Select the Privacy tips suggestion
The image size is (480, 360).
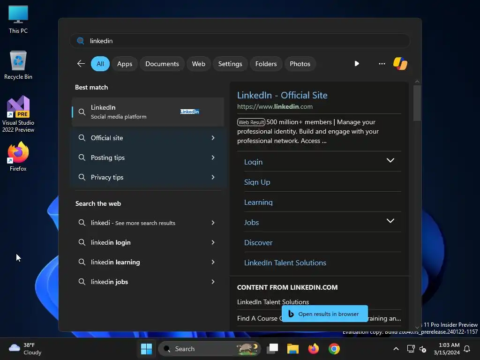148,177
